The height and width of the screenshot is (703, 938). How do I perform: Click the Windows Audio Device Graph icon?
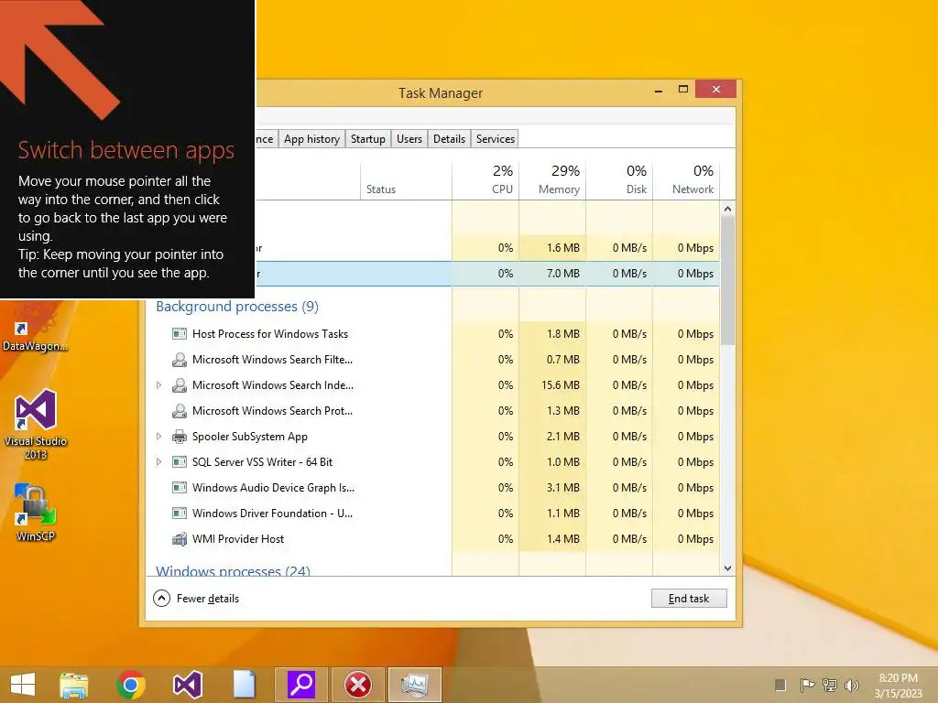pos(179,488)
